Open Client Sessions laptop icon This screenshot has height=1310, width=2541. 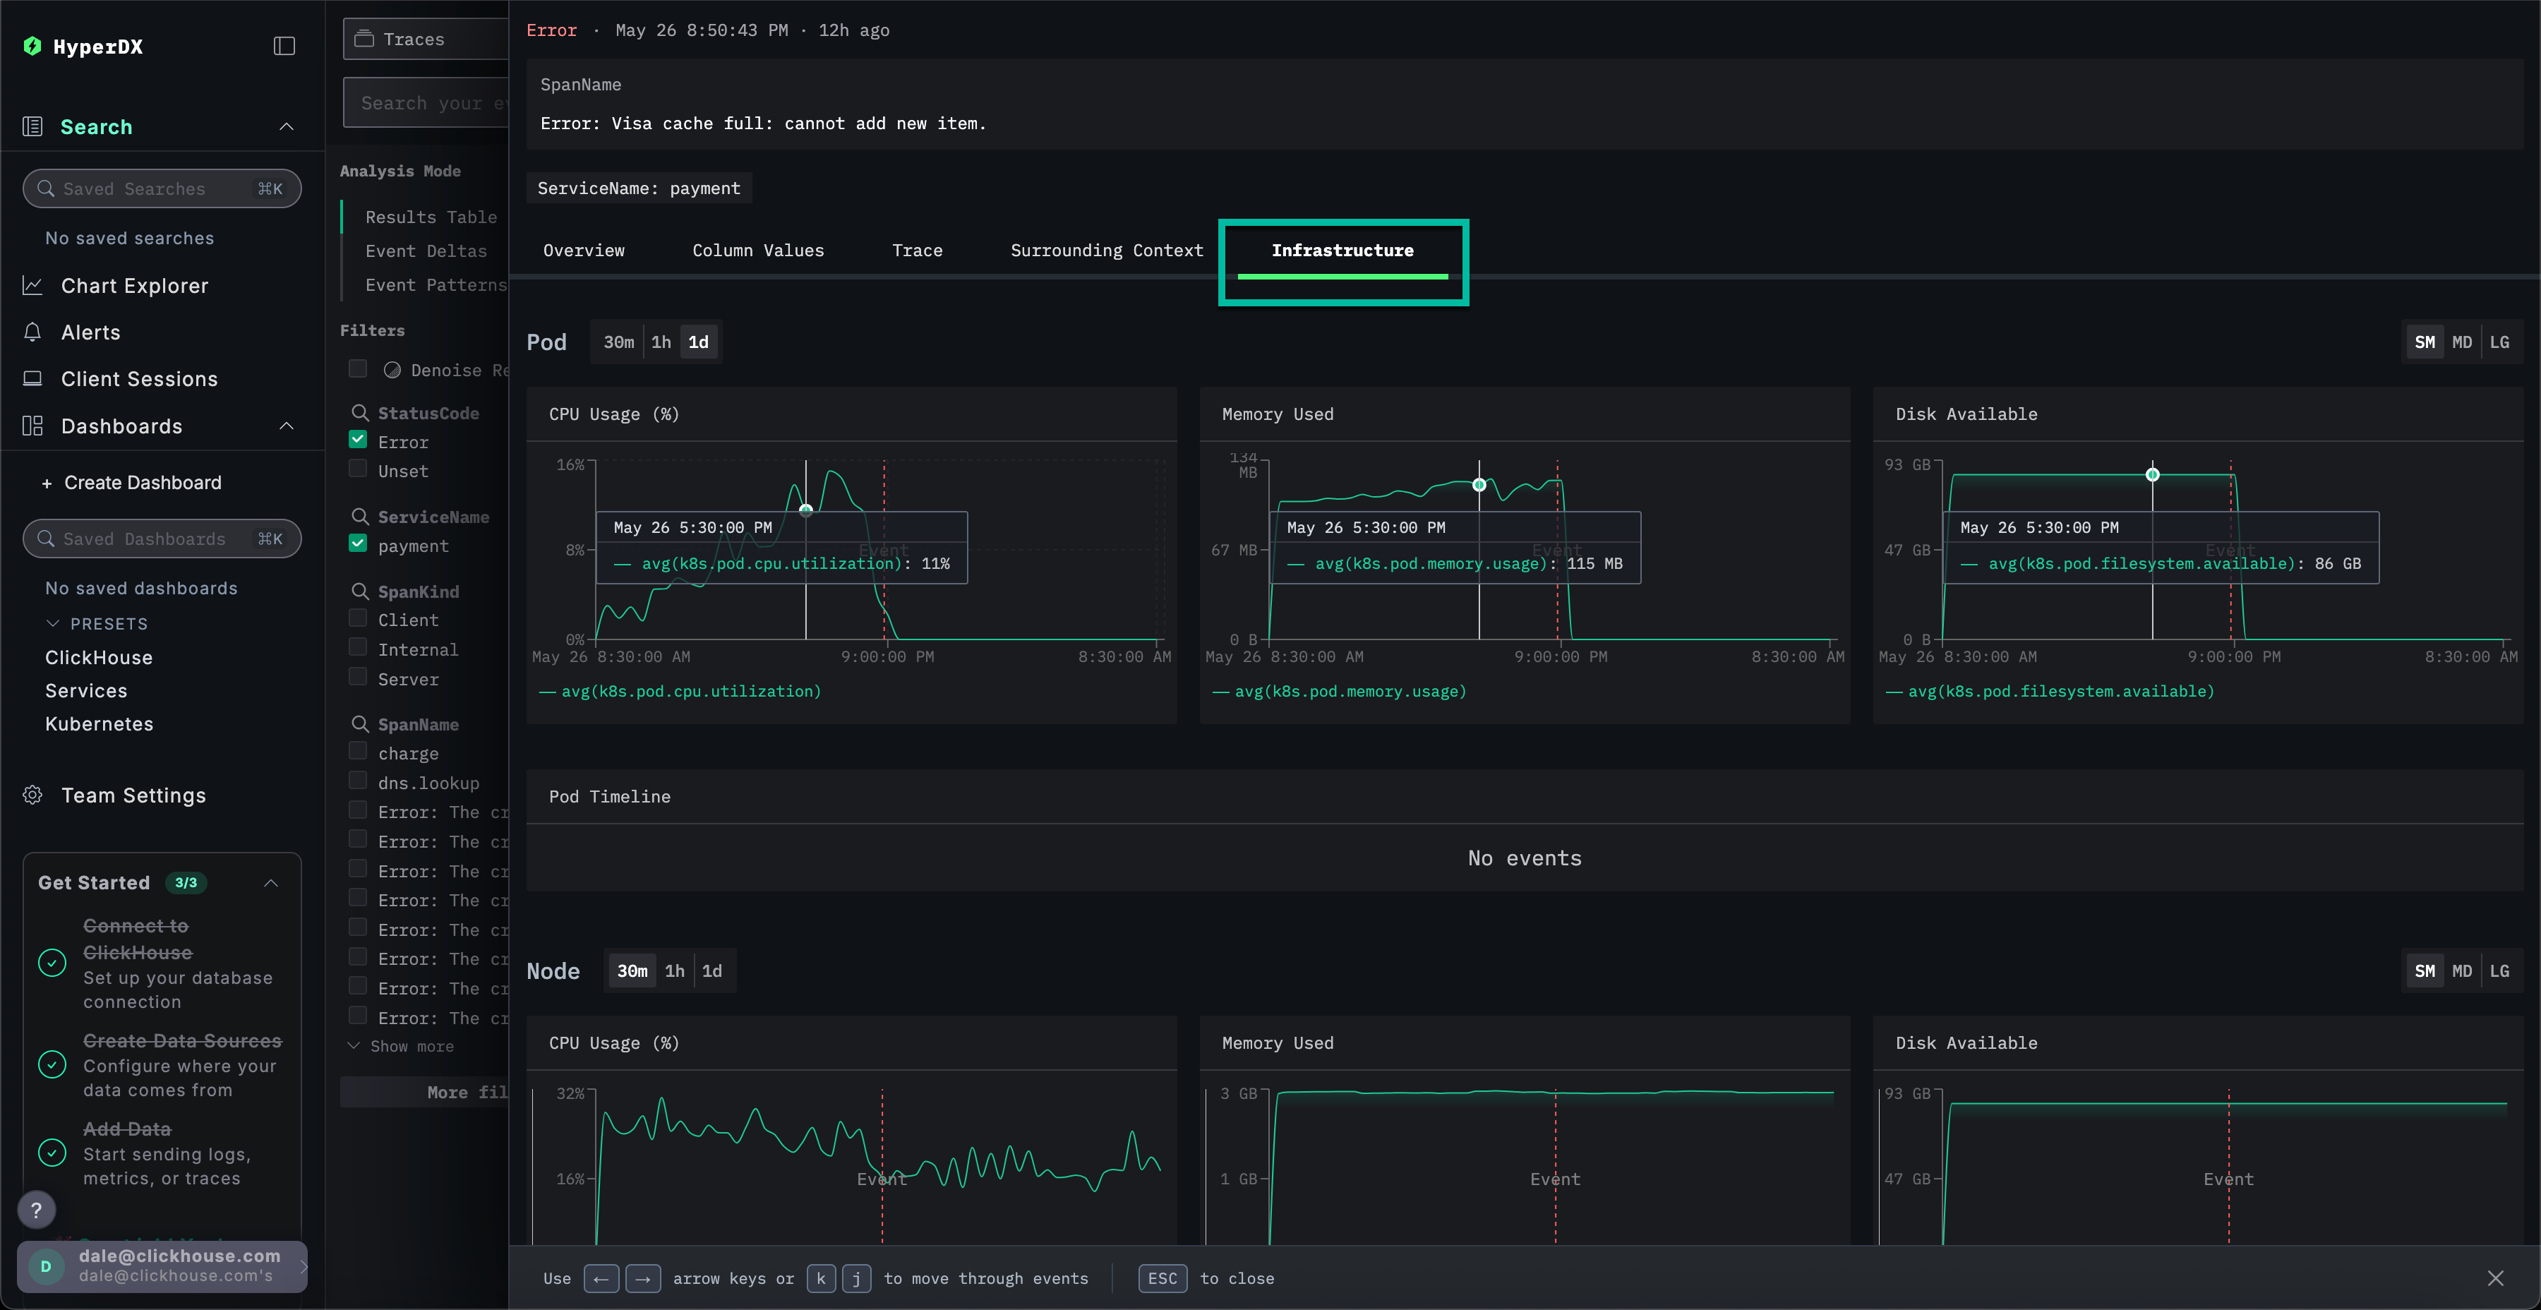32,379
